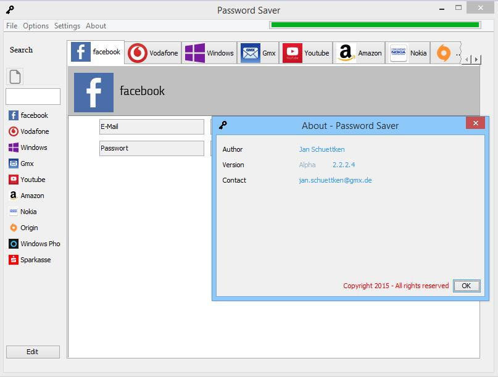Click the Vodafone icon in sidebar
Screen dimensions: 498x377
(x=14, y=131)
